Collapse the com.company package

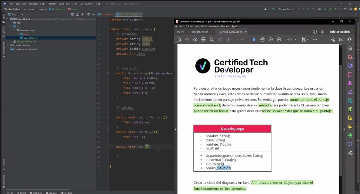[14, 30]
